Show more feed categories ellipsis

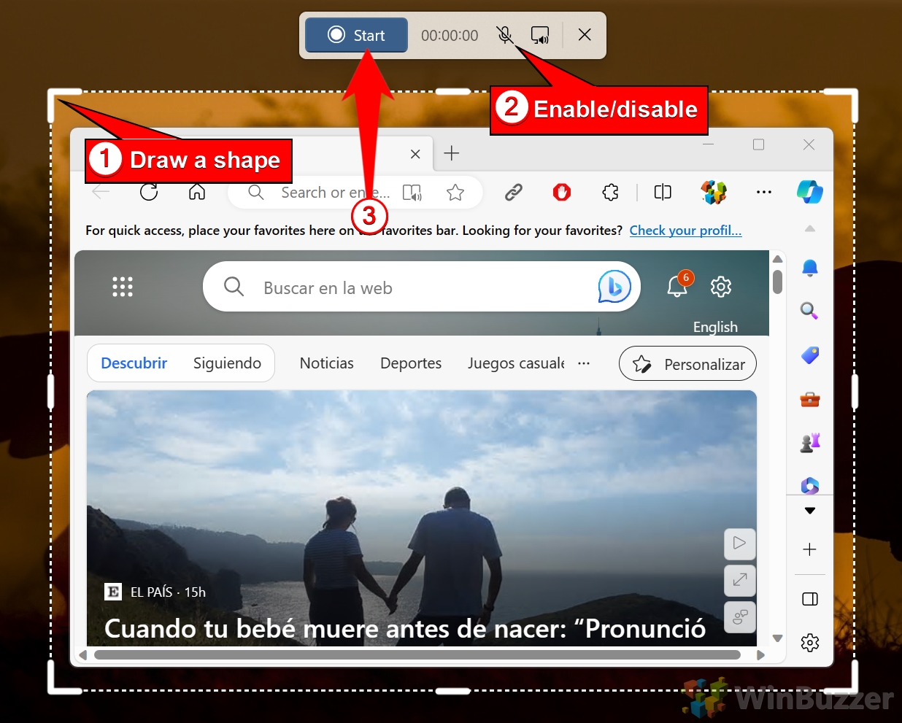584,363
